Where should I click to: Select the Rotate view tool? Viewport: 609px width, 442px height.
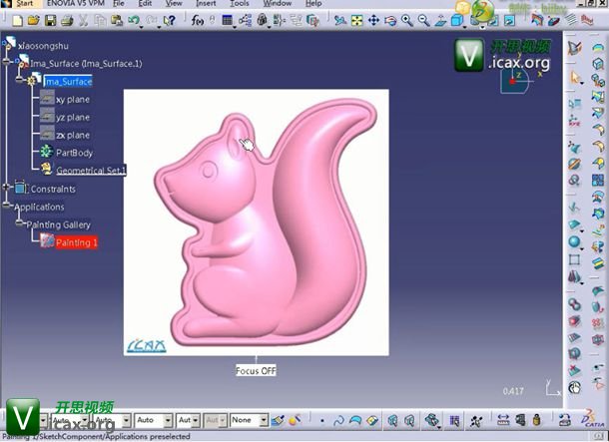(390, 20)
